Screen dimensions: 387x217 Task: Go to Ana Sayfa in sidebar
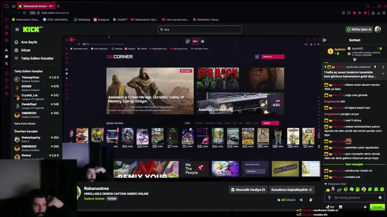pyautogui.click(x=26, y=42)
